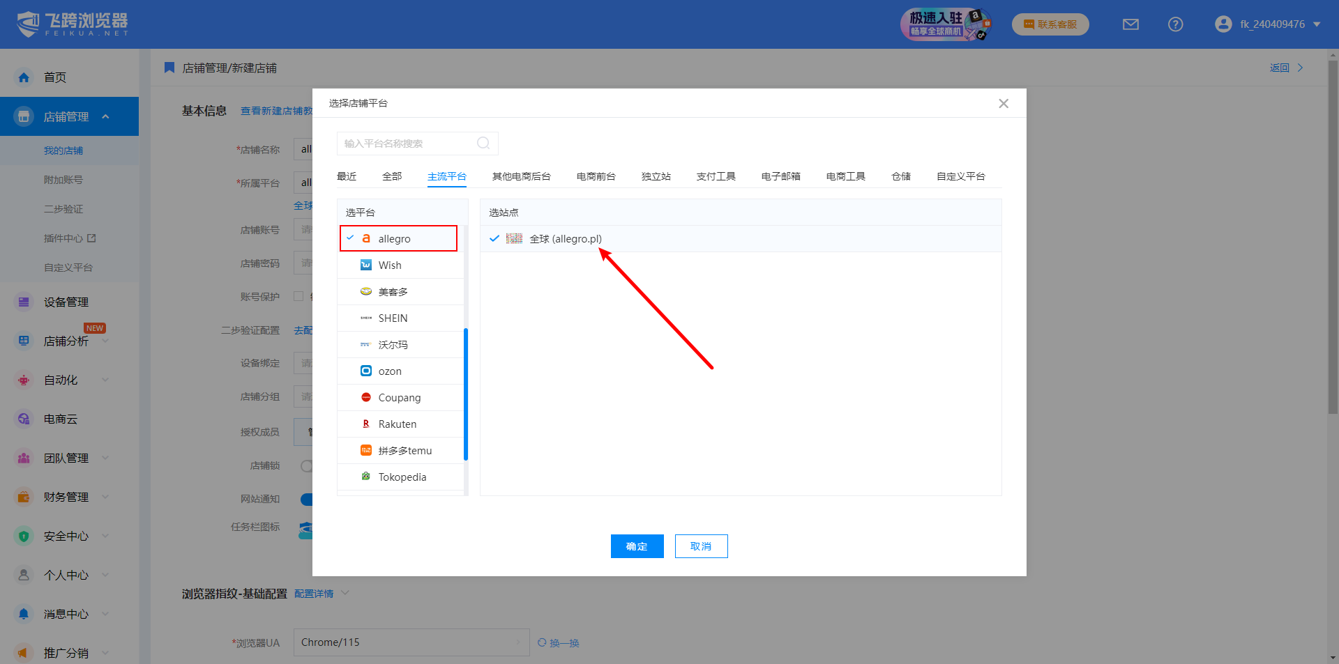1339x664 pixels.
Task: Click the 飞跨浏览器 logo in header
Action: (73, 24)
